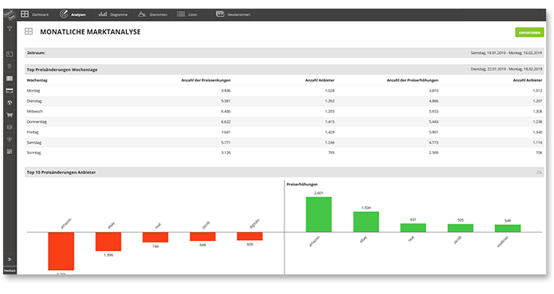
Task: Collapse the Top 10 Preisänderungen Anbieter panel
Action: (539, 172)
